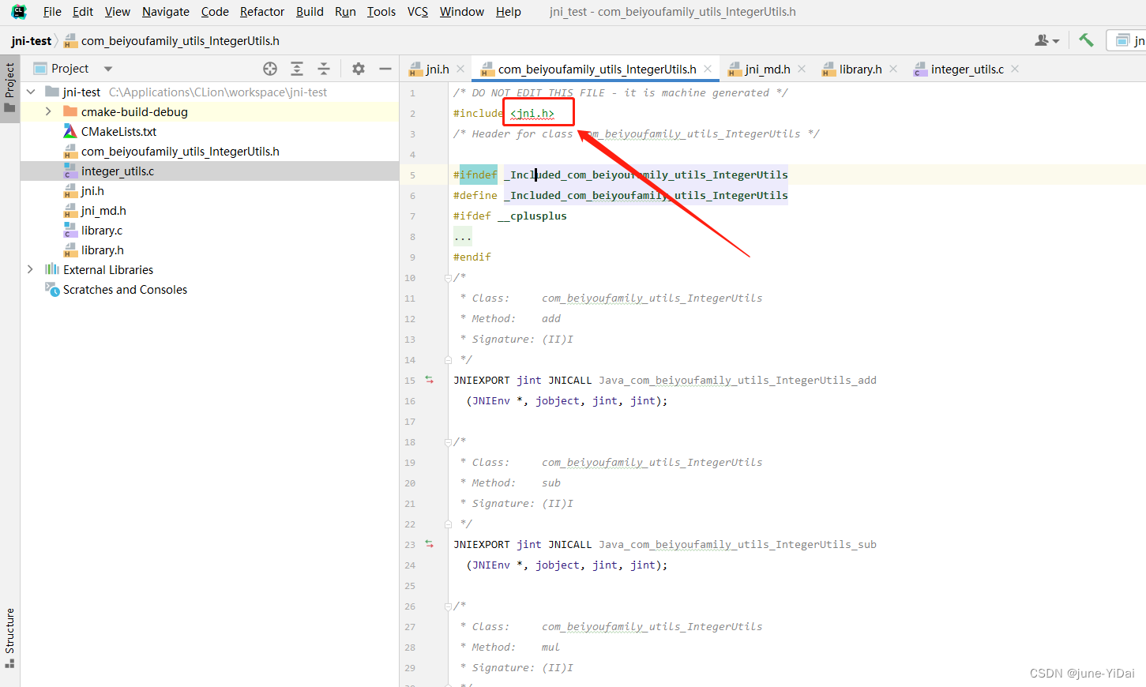Open the Help menu
This screenshot has width=1146, height=687.
pyautogui.click(x=509, y=12)
